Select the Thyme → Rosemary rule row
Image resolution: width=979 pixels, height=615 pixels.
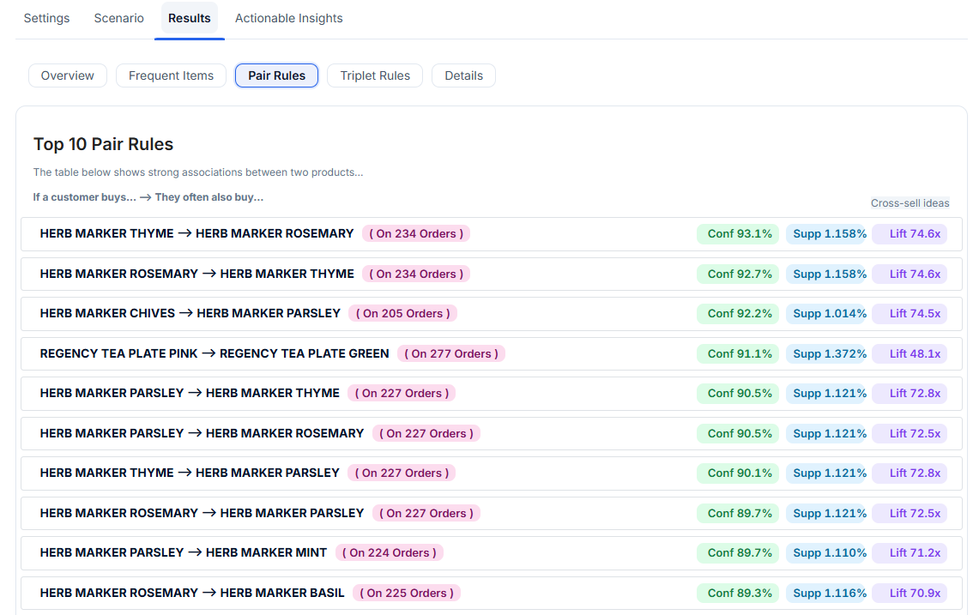(x=196, y=233)
